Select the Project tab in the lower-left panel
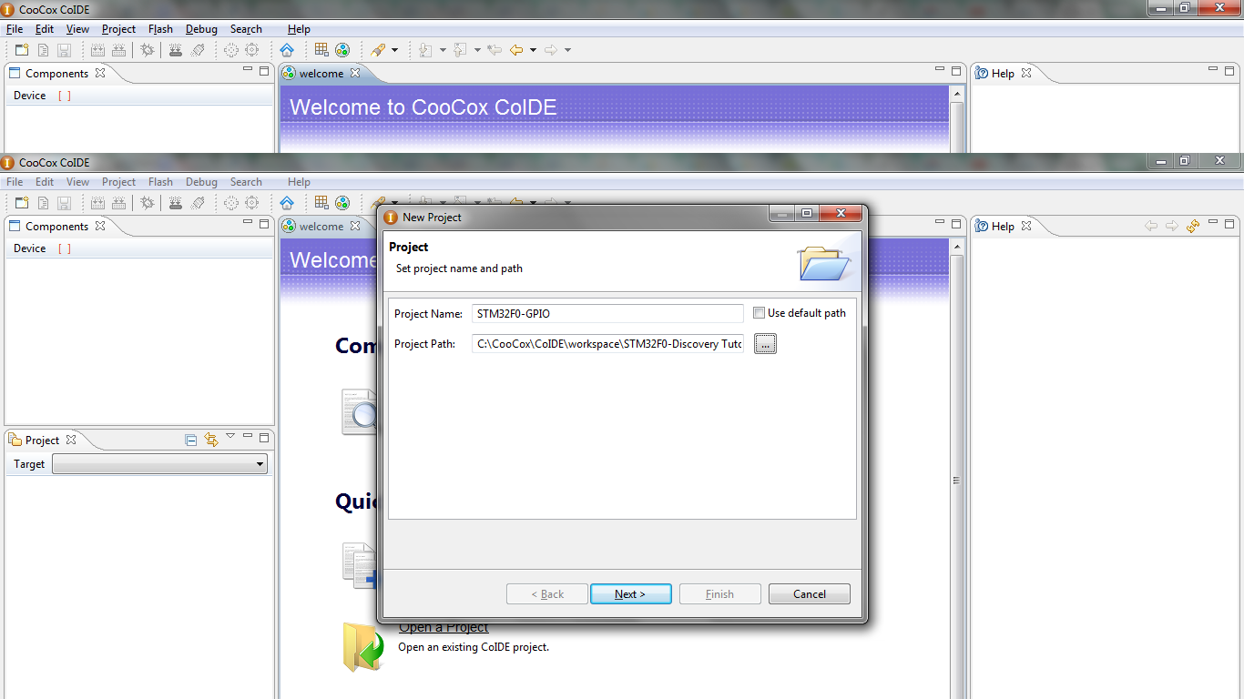 (x=42, y=440)
